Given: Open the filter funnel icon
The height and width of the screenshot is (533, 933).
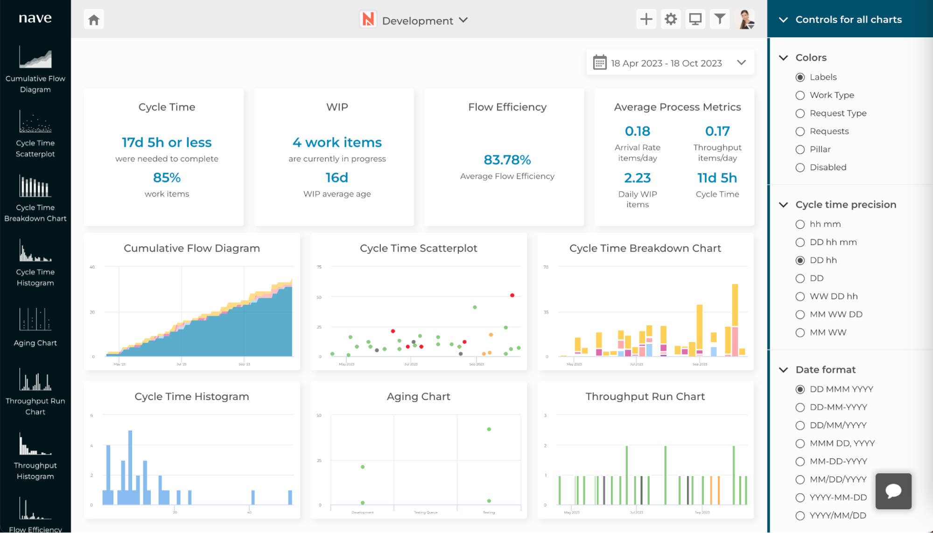Looking at the screenshot, I should coord(719,20).
